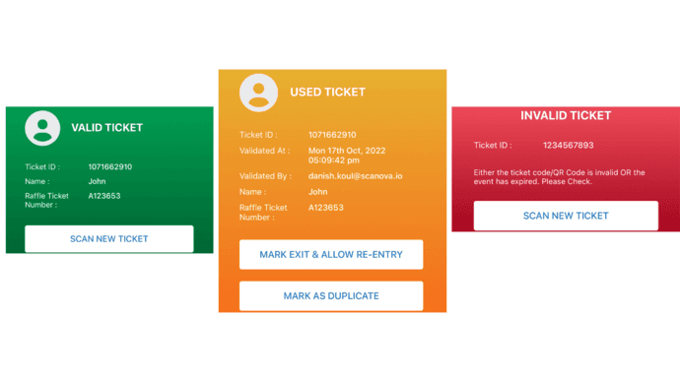
Task: Select the VALID TICKET heading
Action: [106, 128]
